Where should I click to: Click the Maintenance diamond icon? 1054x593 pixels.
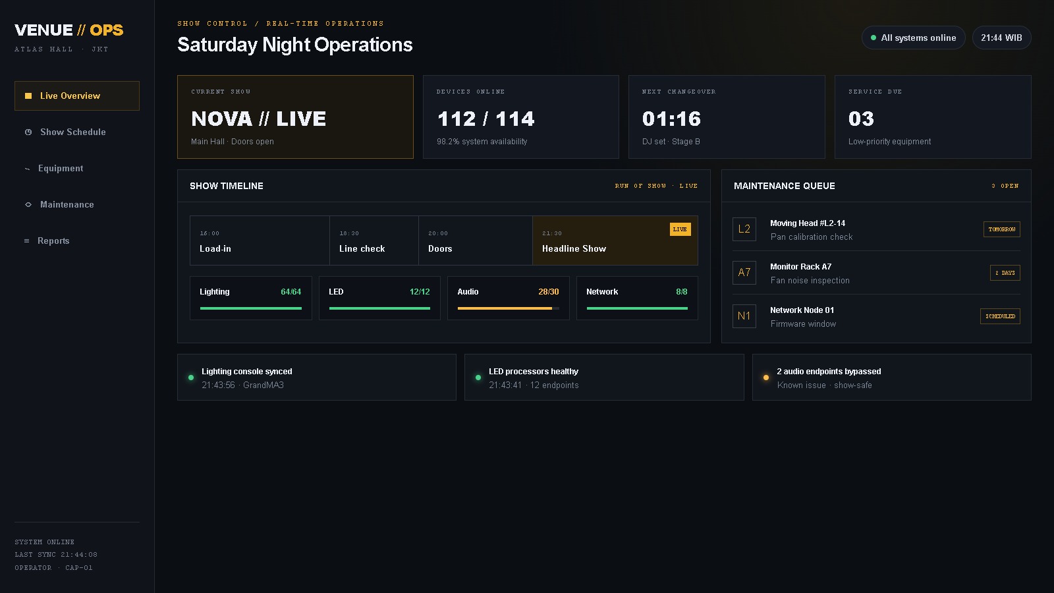click(x=28, y=204)
